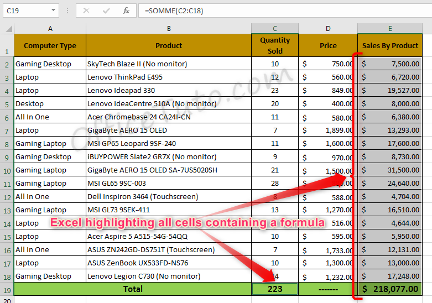The width and height of the screenshot is (432, 303).
Task: Select row 10 header
Action: click(7, 170)
